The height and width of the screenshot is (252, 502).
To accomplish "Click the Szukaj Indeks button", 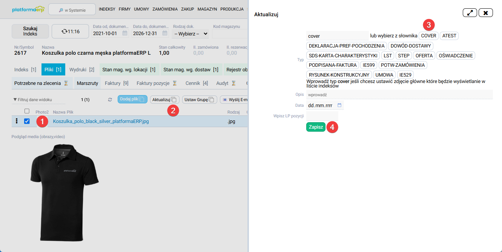I will 30,31.
